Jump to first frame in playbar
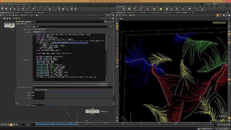 [x=2, y=125]
